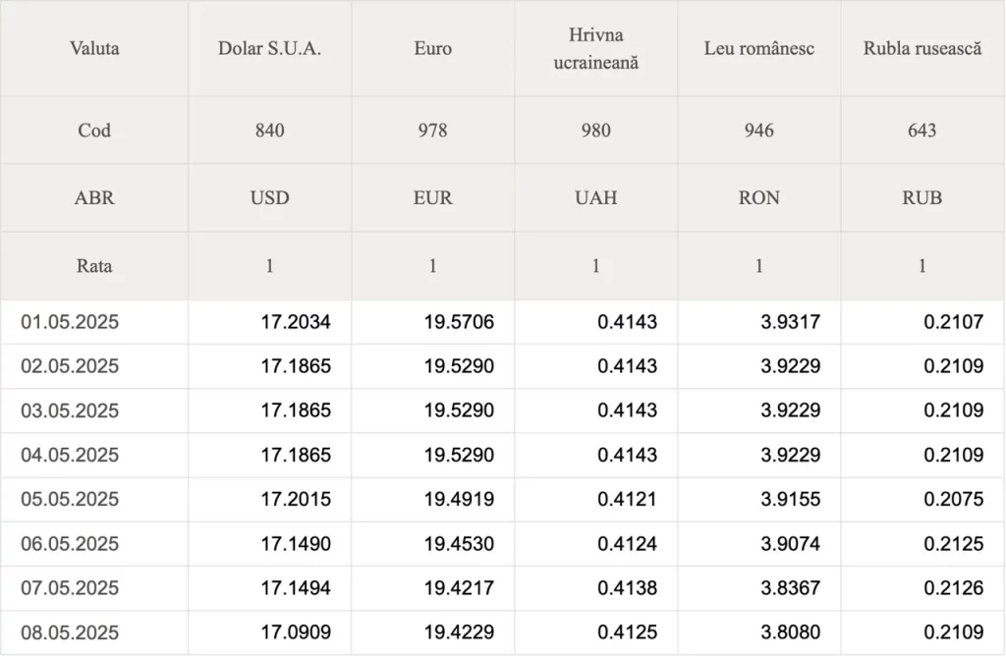
Task: Click currency code 840 cell
Action: click(x=269, y=131)
